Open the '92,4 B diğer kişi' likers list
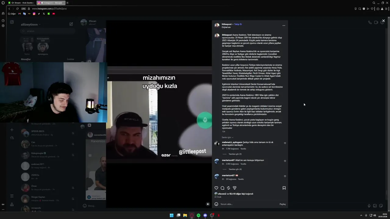Image resolution: width=390 pixels, height=219 pixels. [237, 194]
